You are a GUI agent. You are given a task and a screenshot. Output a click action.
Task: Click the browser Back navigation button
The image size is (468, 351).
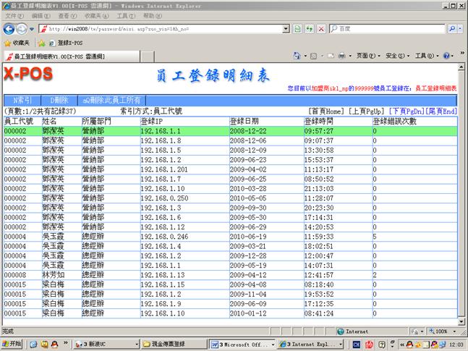click(9, 29)
